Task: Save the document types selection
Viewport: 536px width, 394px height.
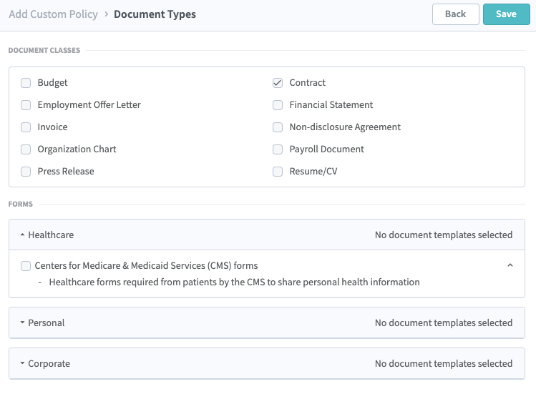Action: [506, 14]
